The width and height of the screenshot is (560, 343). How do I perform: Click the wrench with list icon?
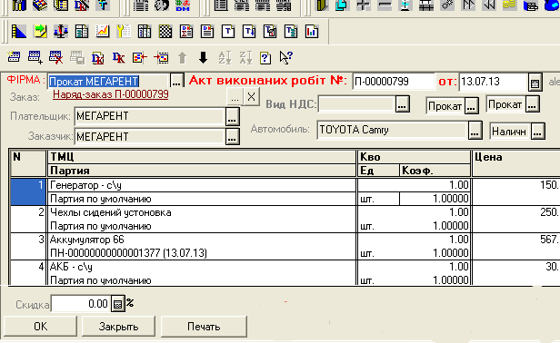click(124, 32)
